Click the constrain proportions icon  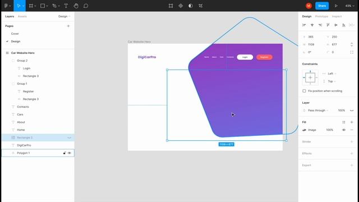[x=352, y=44]
